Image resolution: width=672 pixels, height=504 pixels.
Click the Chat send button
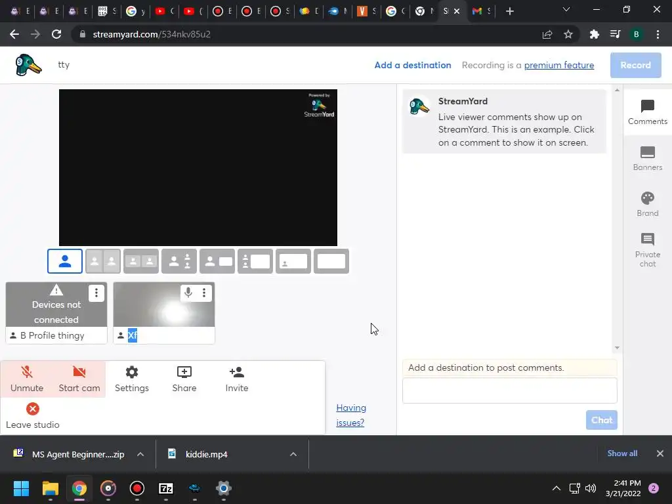pyautogui.click(x=602, y=420)
